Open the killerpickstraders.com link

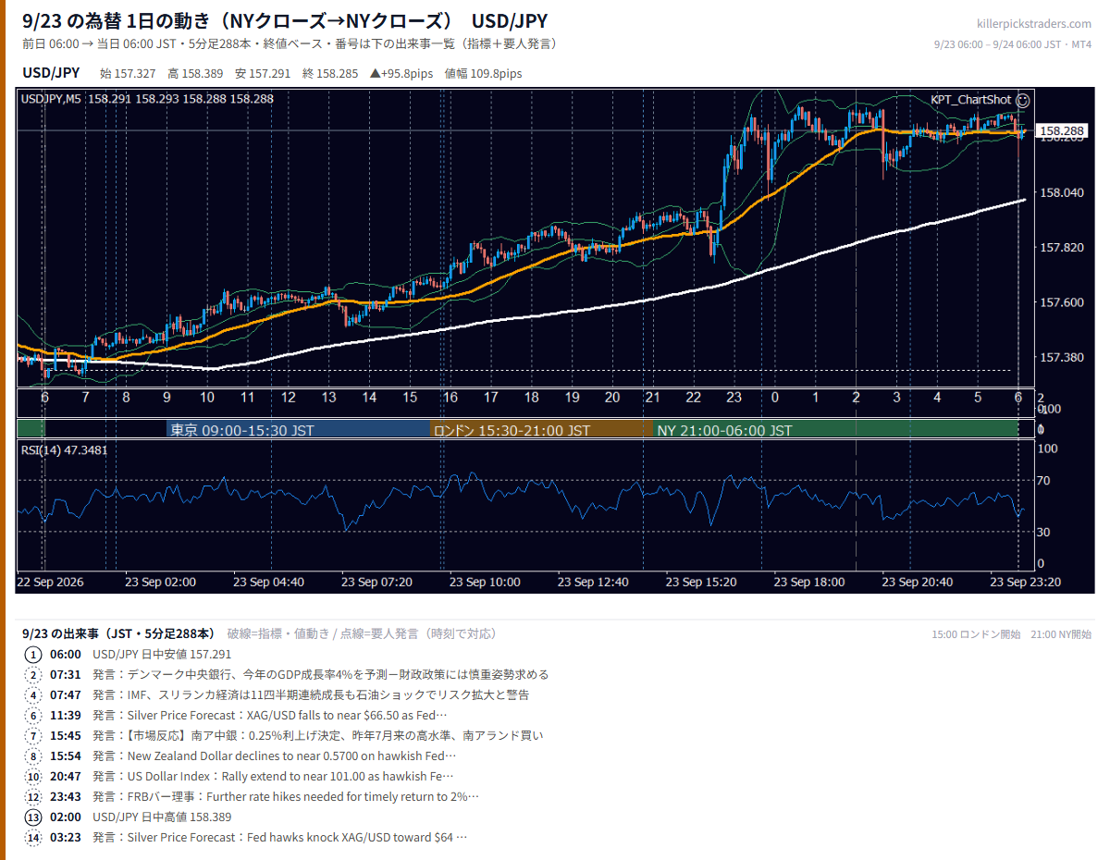click(1033, 24)
